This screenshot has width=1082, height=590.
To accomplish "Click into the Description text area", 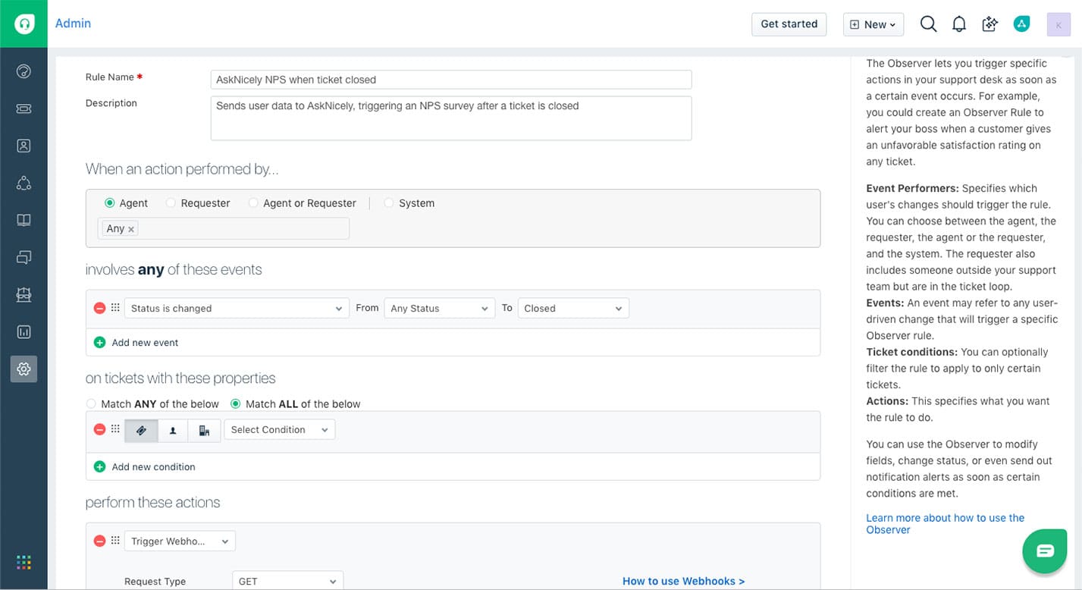I will pyautogui.click(x=451, y=118).
